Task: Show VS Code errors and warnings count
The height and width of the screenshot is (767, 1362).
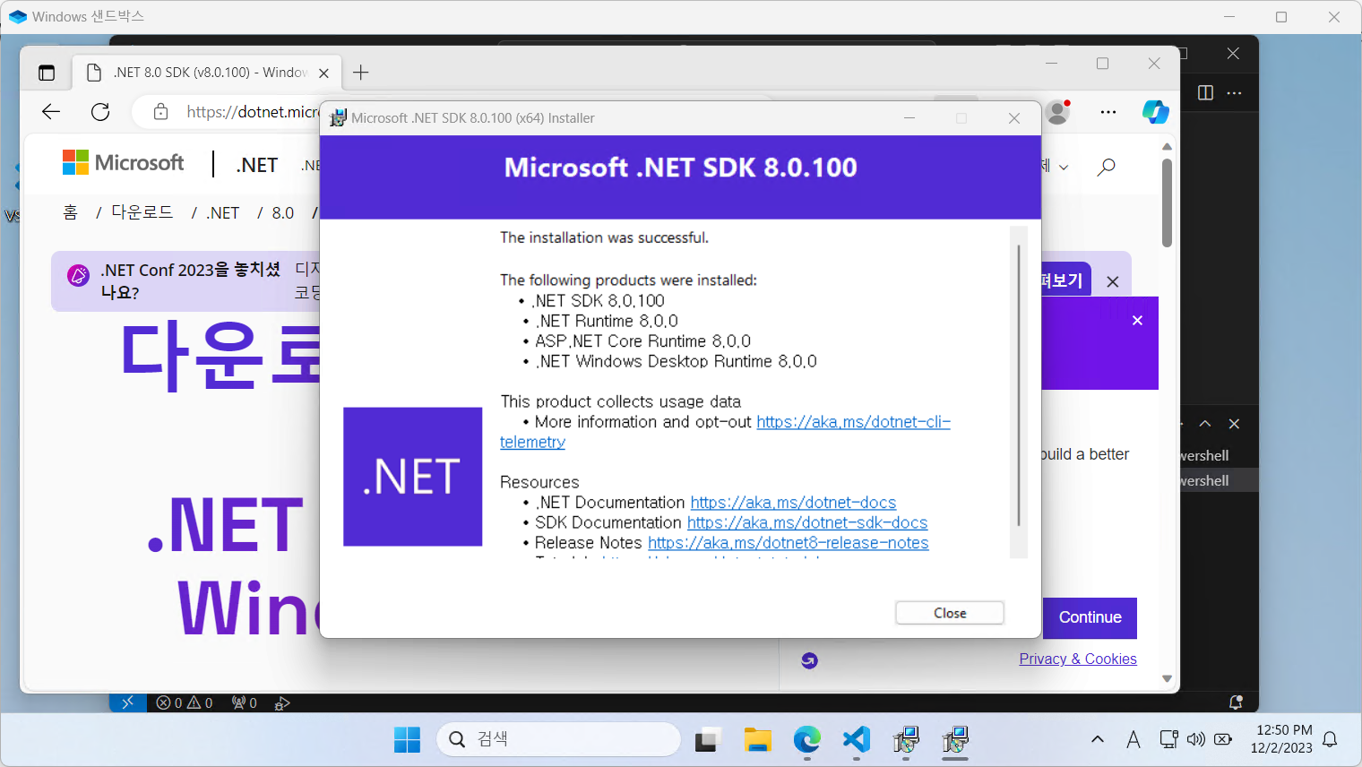Action: coord(185,703)
